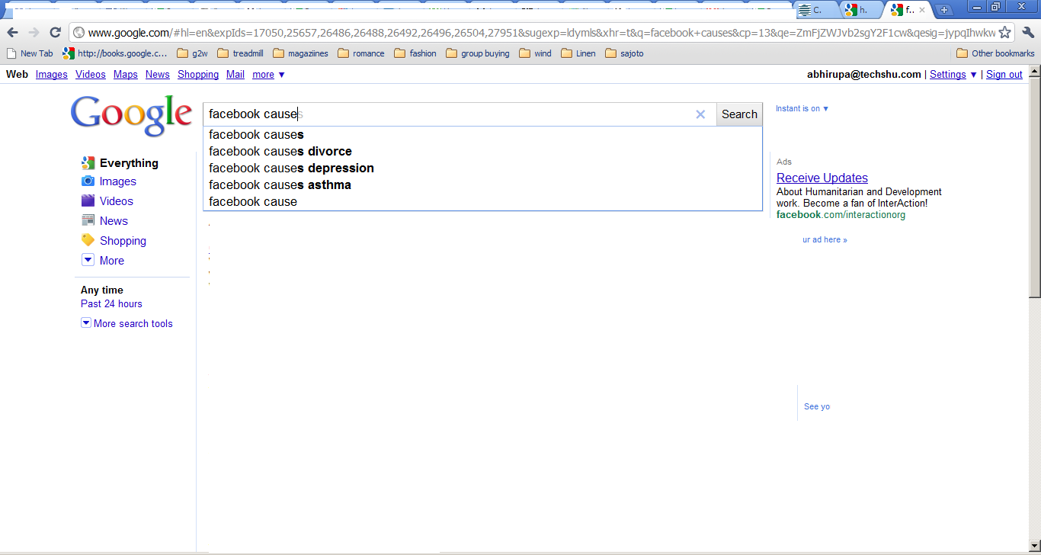Viewport: 1041px width, 555px height.
Task: Click the browser back arrow
Action: pyautogui.click(x=12, y=32)
